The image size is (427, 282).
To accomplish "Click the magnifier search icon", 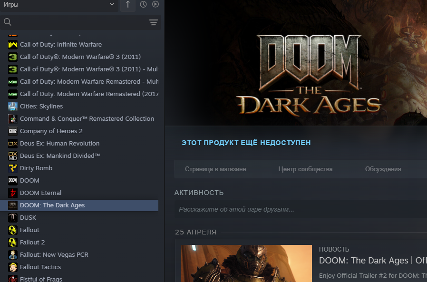I will [8, 22].
